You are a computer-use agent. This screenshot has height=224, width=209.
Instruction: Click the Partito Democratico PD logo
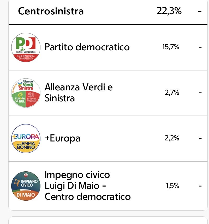pos(26,47)
